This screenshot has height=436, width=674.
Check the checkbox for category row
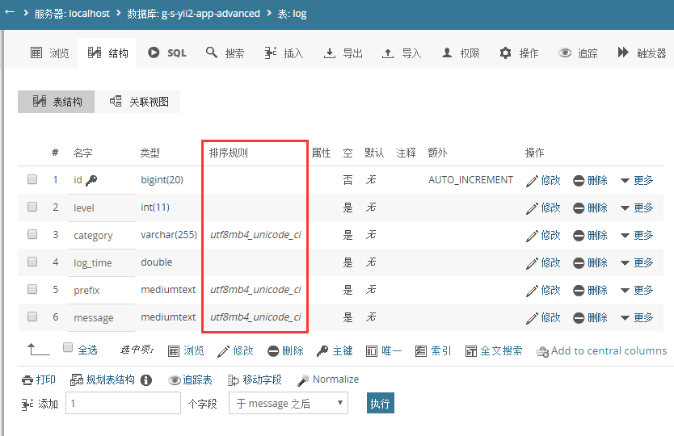32,234
